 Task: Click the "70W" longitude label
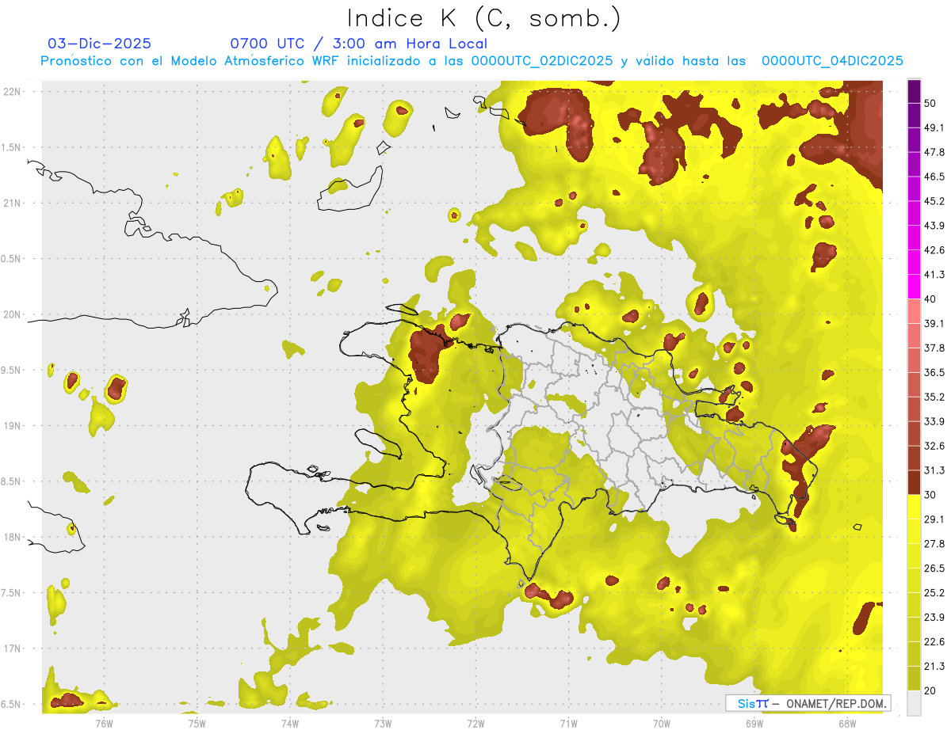tap(662, 723)
